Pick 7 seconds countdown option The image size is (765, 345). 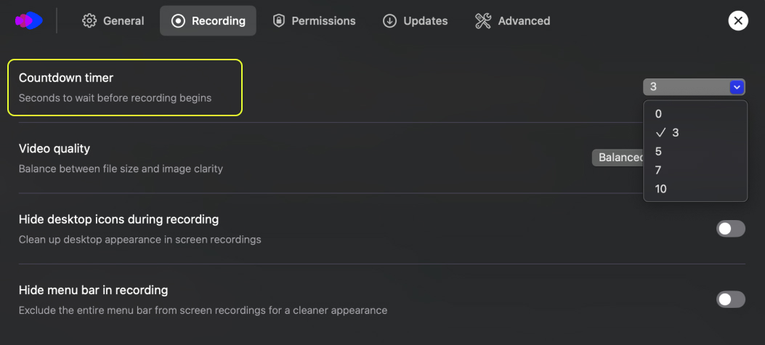[x=695, y=170]
